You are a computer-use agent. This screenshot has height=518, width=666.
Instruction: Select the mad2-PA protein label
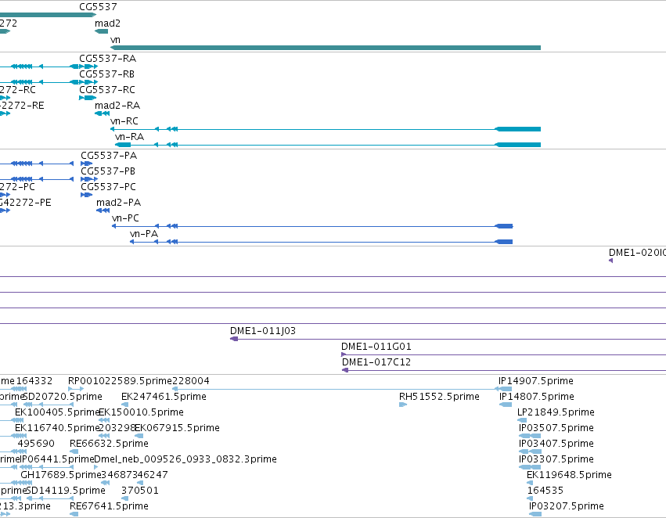click(x=118, y=203)
